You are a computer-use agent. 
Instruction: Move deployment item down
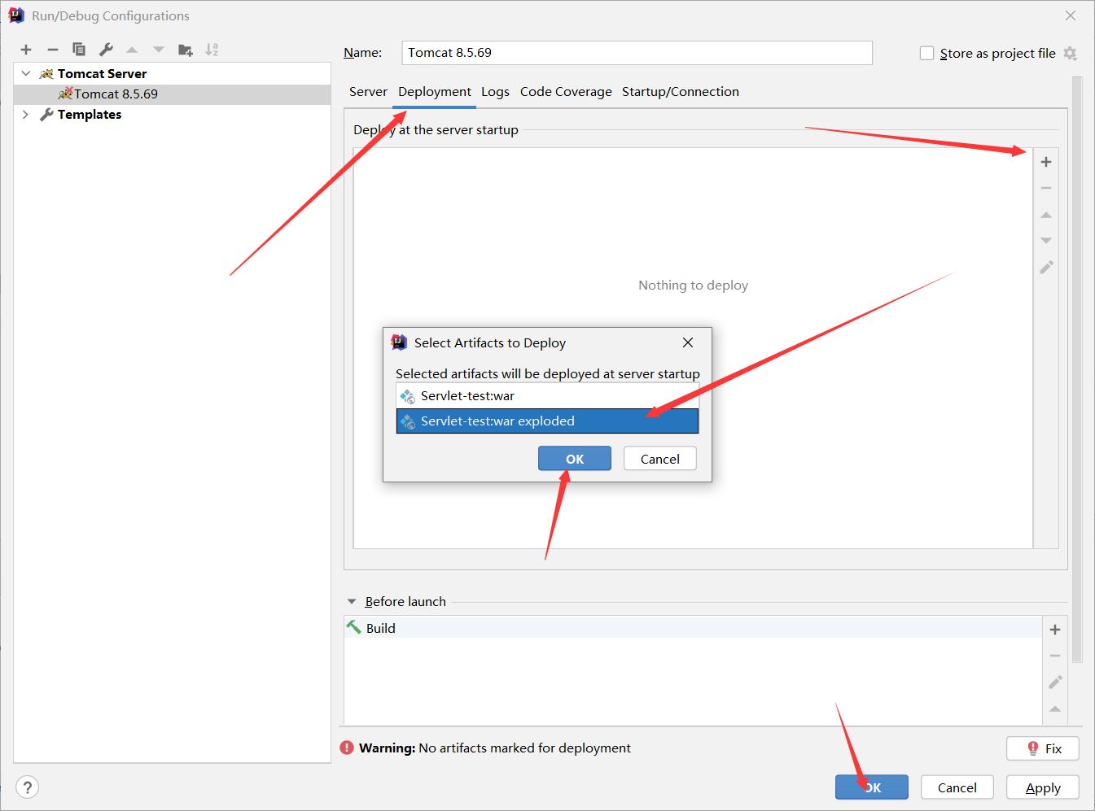[x=1046, y=241]
